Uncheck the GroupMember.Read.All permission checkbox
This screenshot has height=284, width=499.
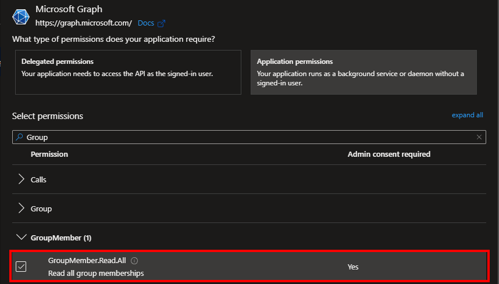pos(21,267)
